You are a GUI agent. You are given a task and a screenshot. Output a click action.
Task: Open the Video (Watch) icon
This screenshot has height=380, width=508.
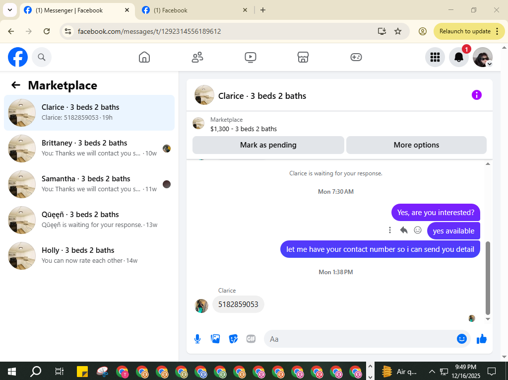pos(250,57)
